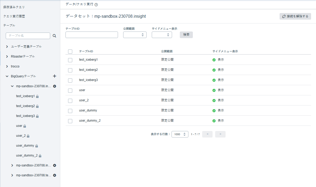The height and width of the screenshot is (187, 316).
Task: Select user_2 in the sidebar tree
Action: pyautogui.click(x=21, y=136)
